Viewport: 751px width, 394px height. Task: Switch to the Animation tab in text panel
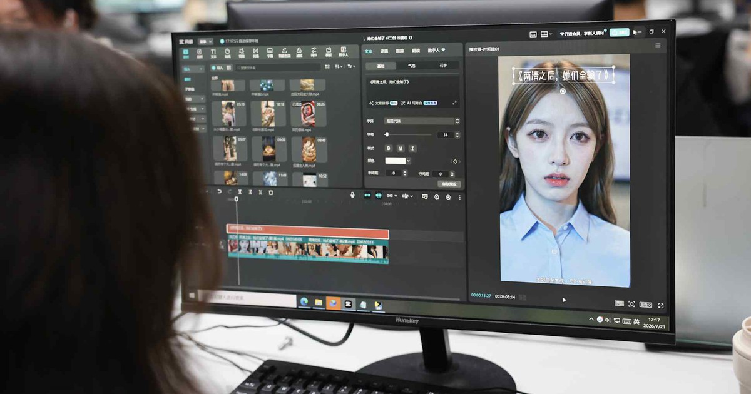pos(384,51)
